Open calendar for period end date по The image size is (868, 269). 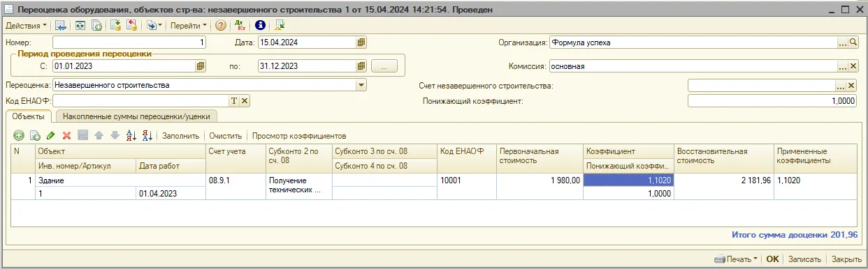point(362,66)
